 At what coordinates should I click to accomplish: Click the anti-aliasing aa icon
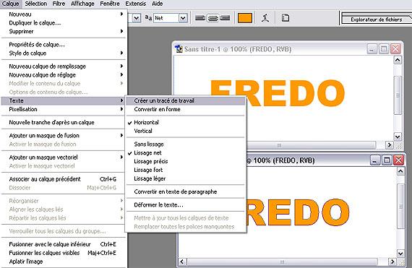[148, 17]
